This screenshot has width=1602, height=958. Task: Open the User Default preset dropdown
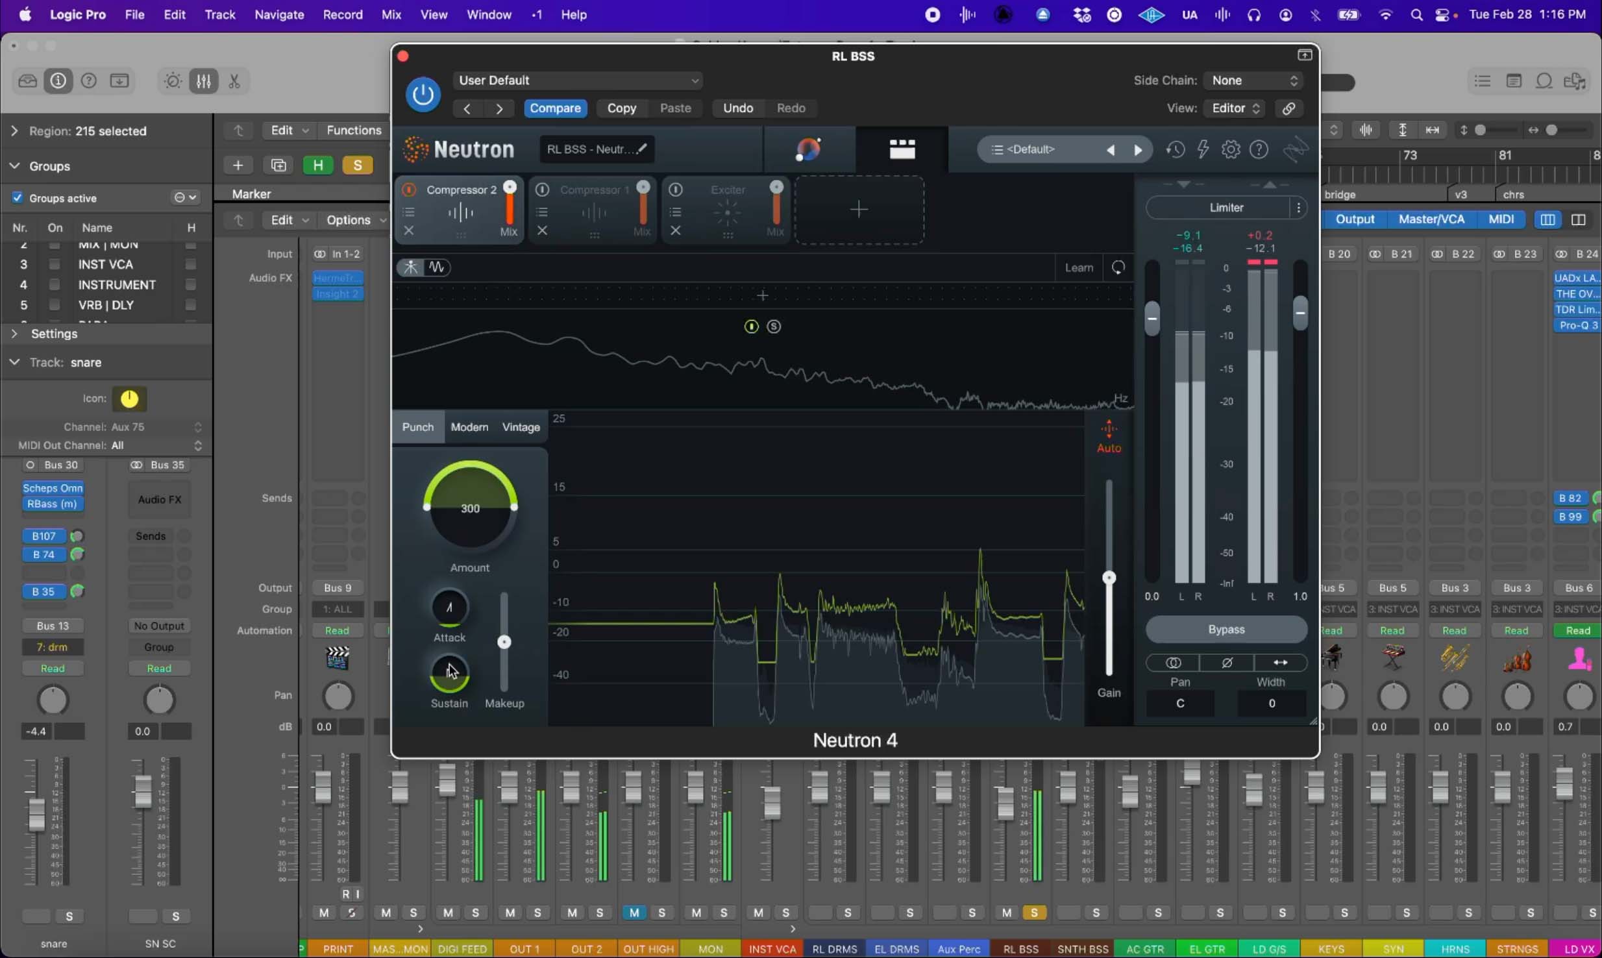coord(578,80)
